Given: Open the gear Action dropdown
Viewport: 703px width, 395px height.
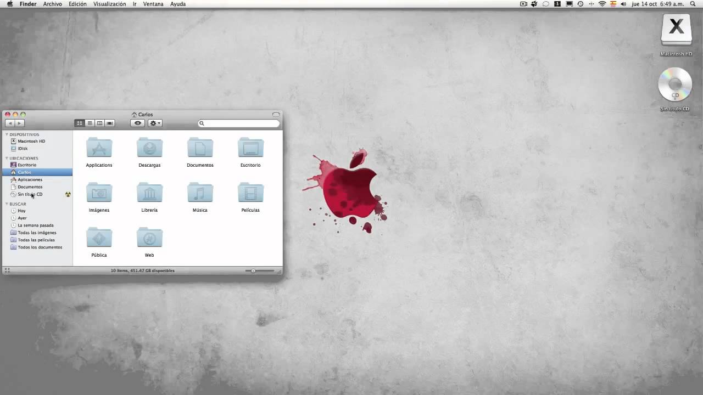Looking at the screenshot, I should (155, 123).
